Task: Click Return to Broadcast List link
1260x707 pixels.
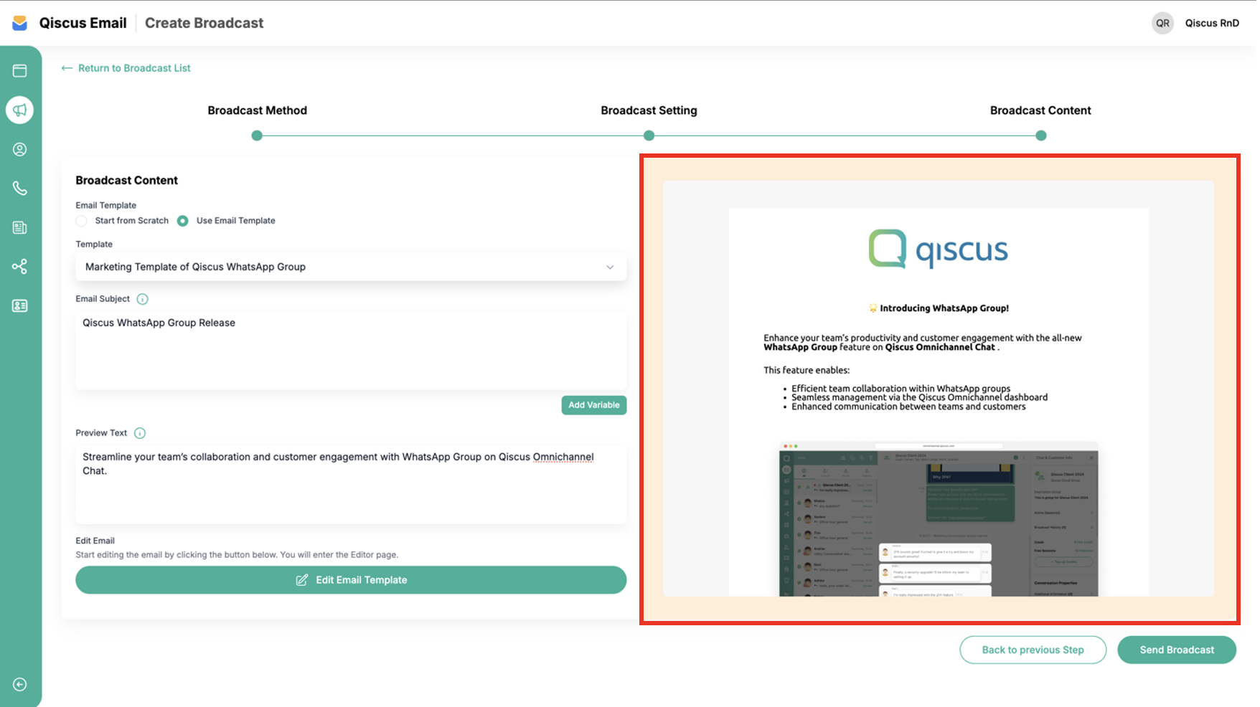Action: pyautogui.click(x=134, y=68)
